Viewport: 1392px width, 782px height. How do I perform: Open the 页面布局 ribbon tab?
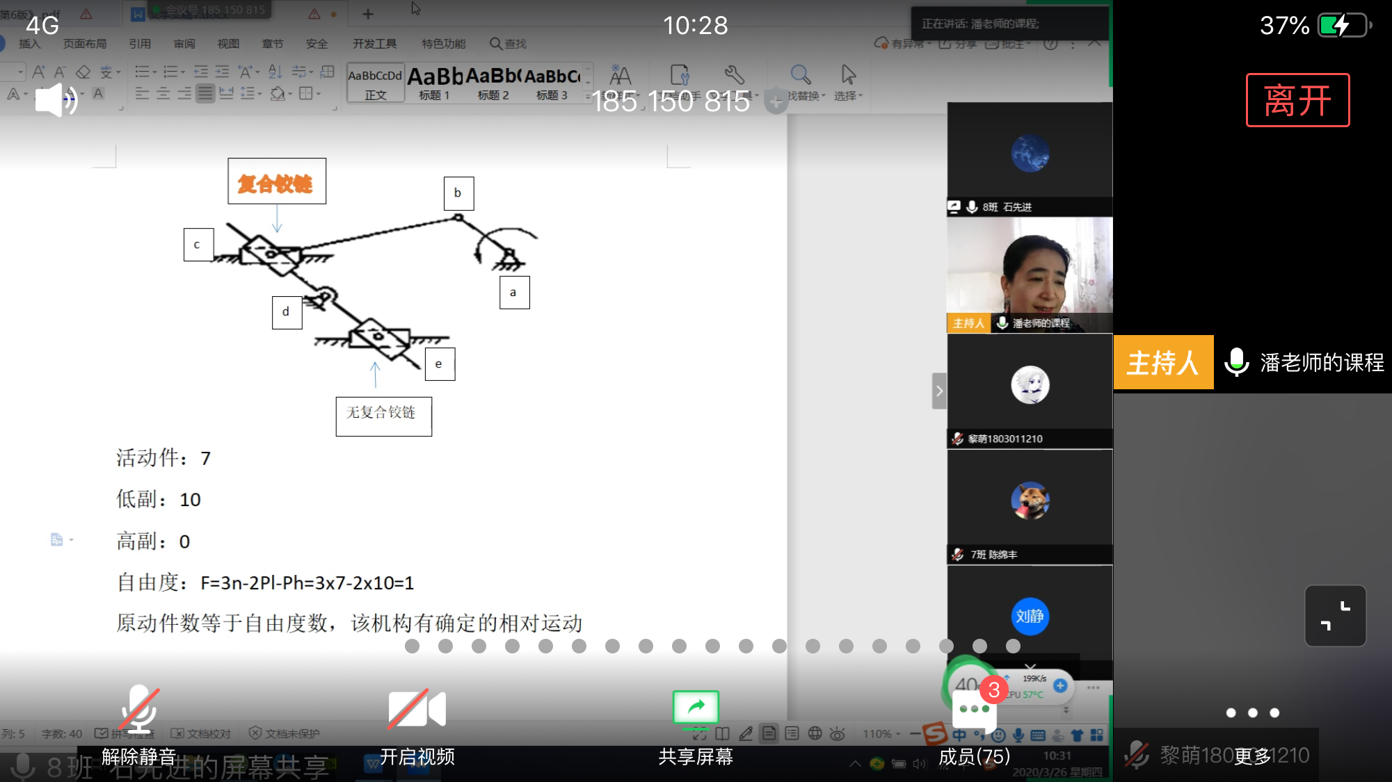point(85,44)
